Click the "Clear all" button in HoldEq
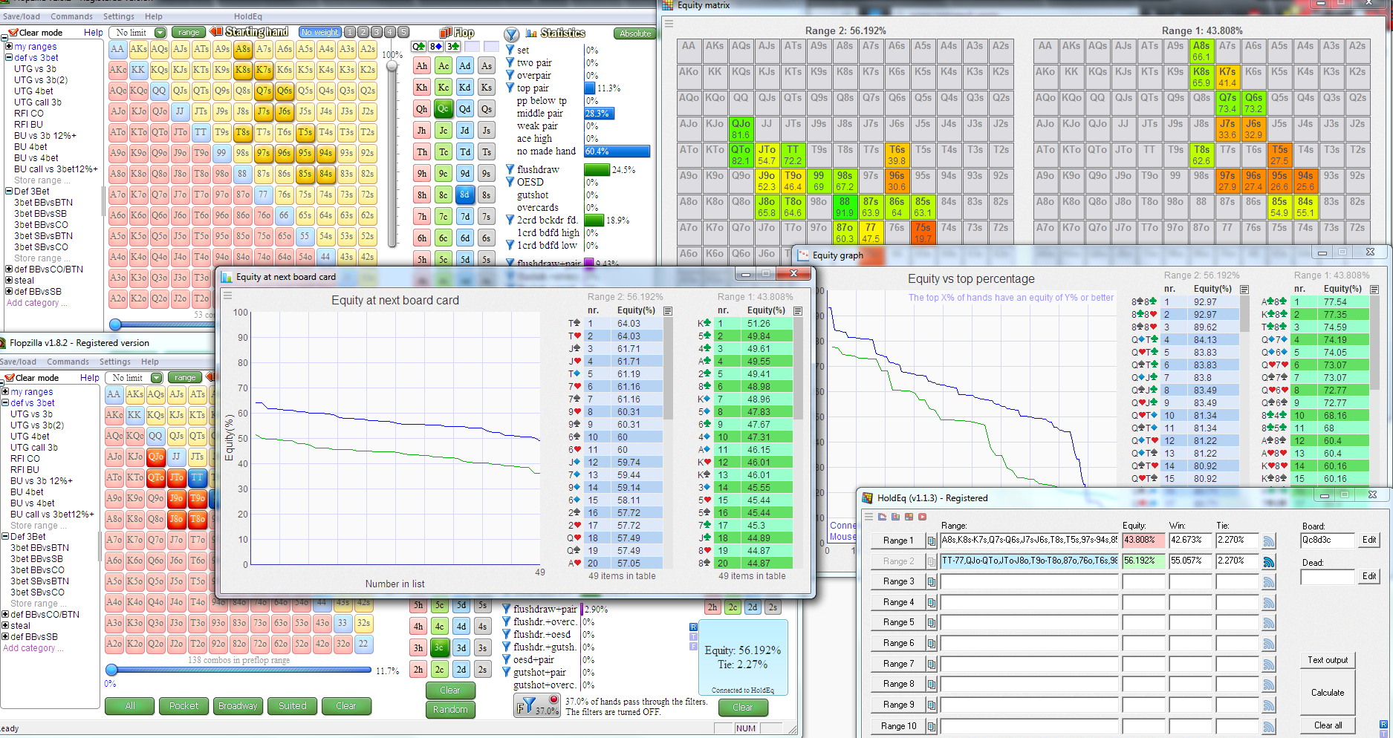Screen dimensions: 1393x738 pos(1327,725)
